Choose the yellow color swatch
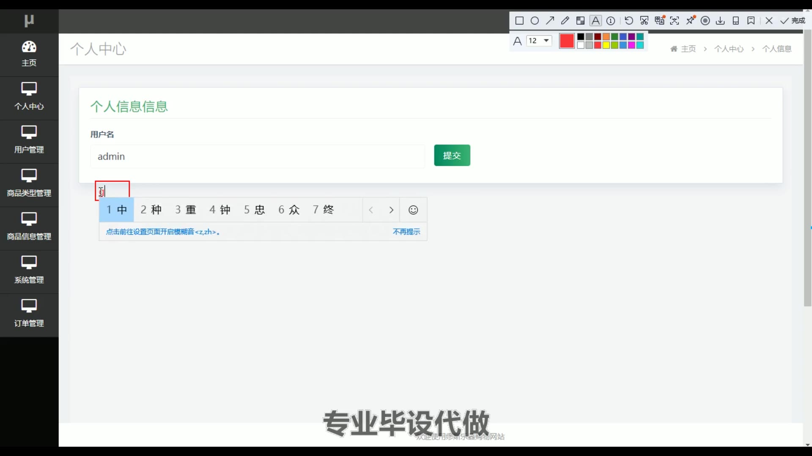 (x=606, y=45)
